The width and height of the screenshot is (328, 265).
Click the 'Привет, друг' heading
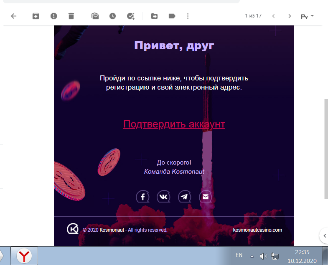click(x=174, y=45)
